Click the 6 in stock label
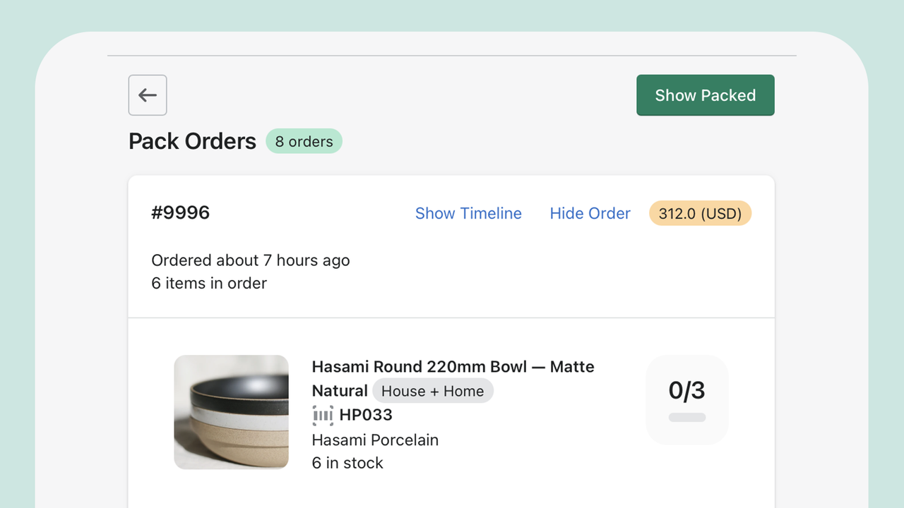904x508 pixels. (x=347, y=463)
